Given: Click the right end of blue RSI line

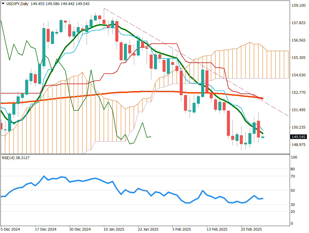Looking at the screenshot, I should click(263, 198).
